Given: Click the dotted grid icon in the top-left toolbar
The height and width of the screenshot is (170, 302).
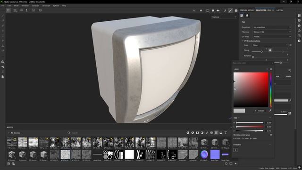Looking at the screenshot, I should click(x=15, y=10).
